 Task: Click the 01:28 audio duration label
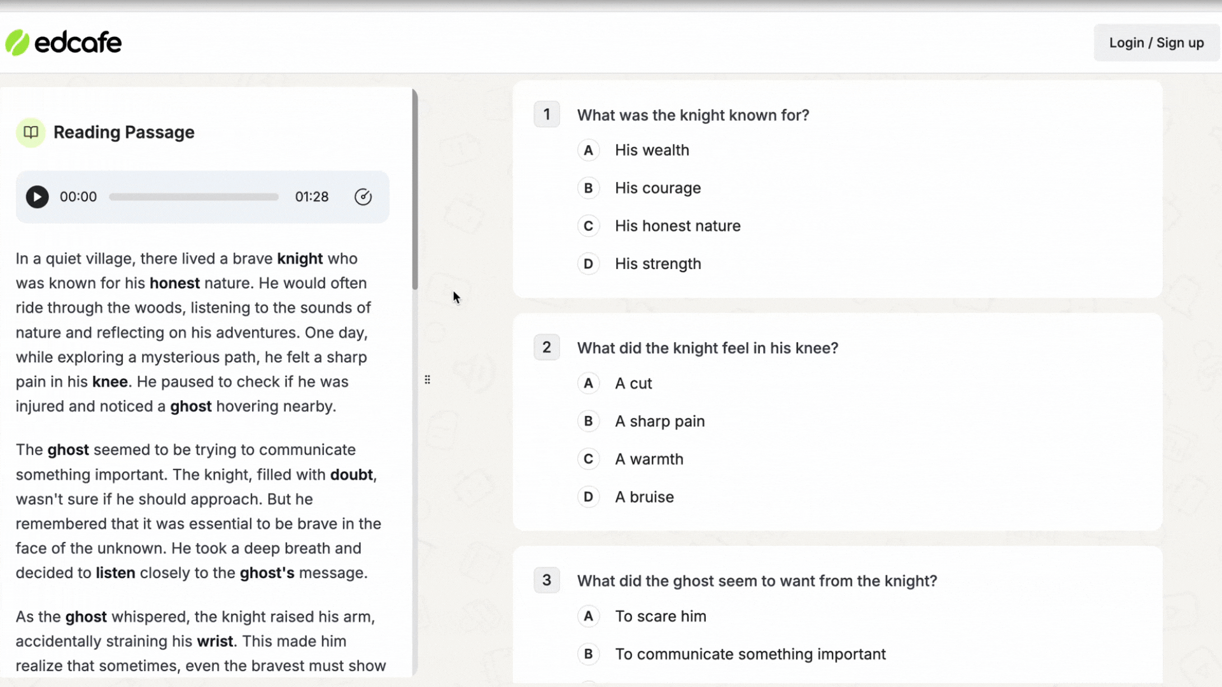[312, 197]
